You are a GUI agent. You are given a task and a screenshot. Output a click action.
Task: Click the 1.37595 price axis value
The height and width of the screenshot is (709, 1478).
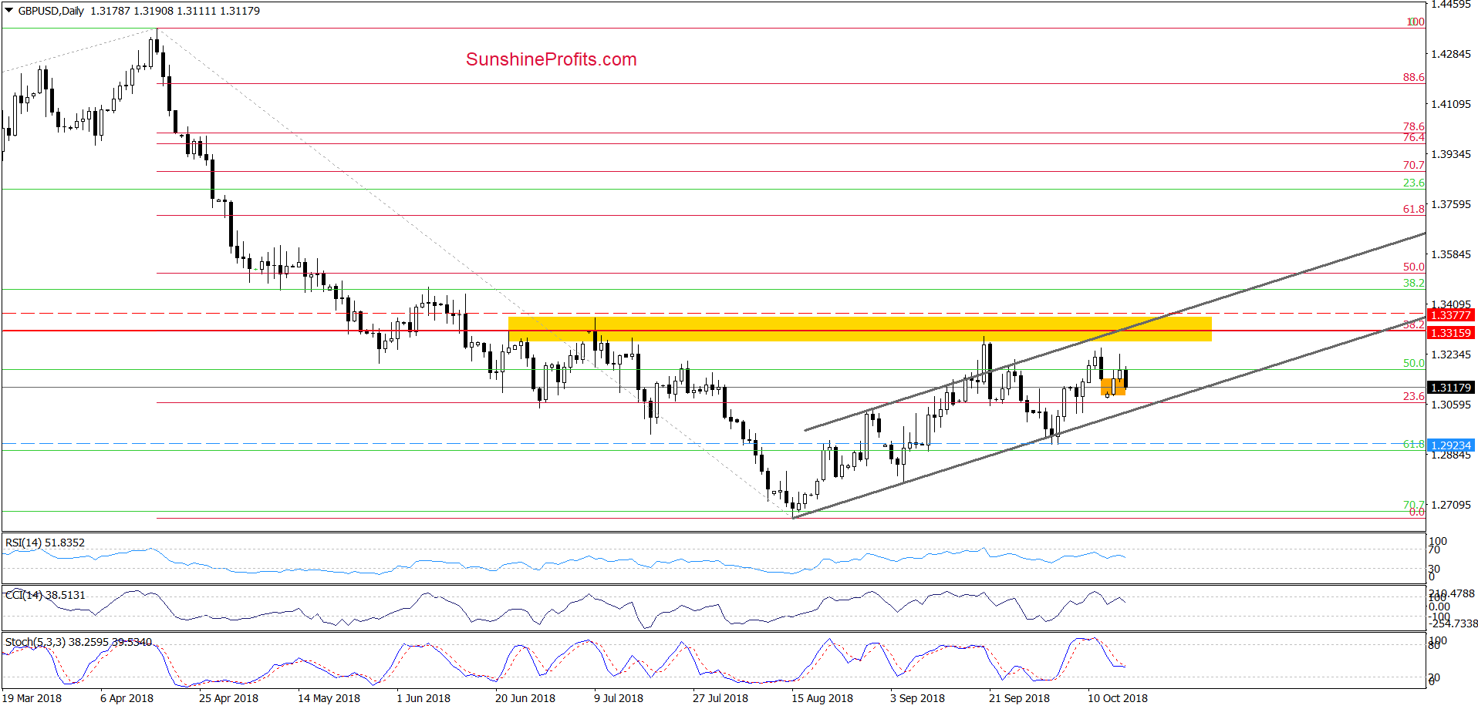point(1451,204)
